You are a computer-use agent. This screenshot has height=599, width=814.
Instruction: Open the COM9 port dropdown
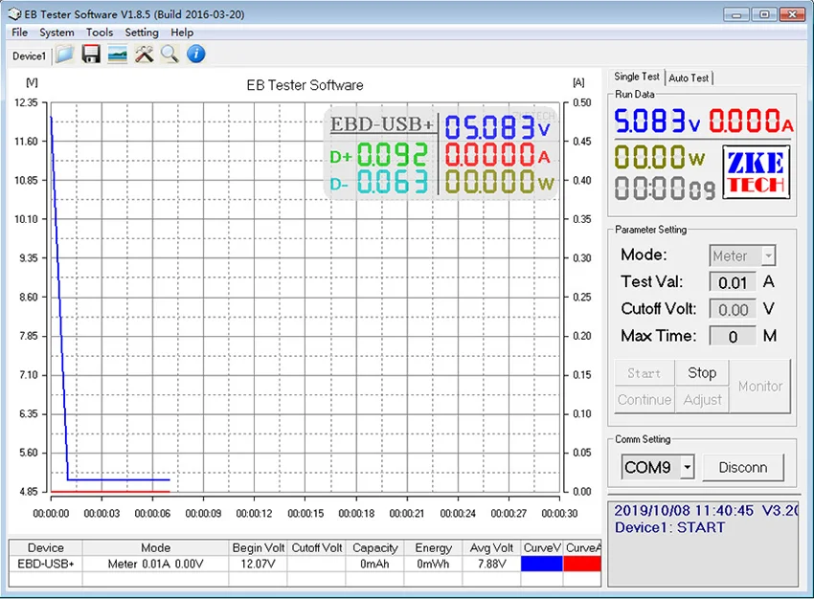687,468
